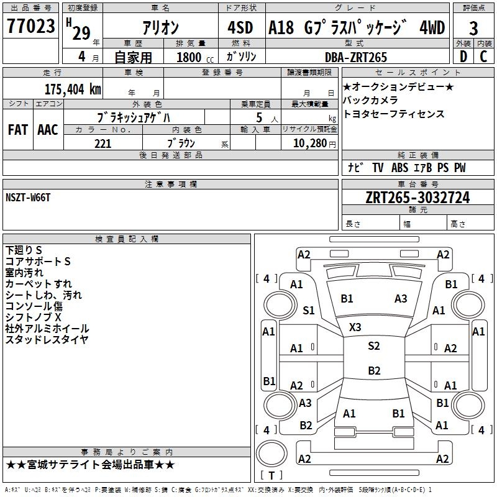Click トヨタセーフティセンス in sales points
This screenshot has width=497, height=497.
pyautogui.click(x=394, y=114)
